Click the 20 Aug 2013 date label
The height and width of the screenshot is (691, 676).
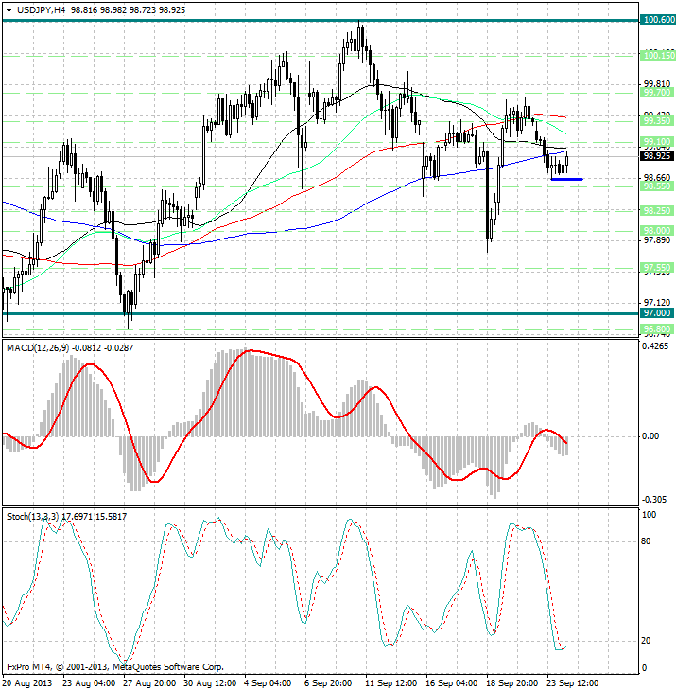tap(26, 683)
